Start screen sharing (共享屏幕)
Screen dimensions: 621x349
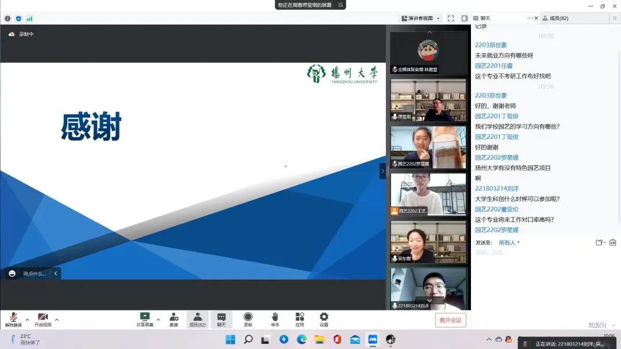[x=144, y=319]
